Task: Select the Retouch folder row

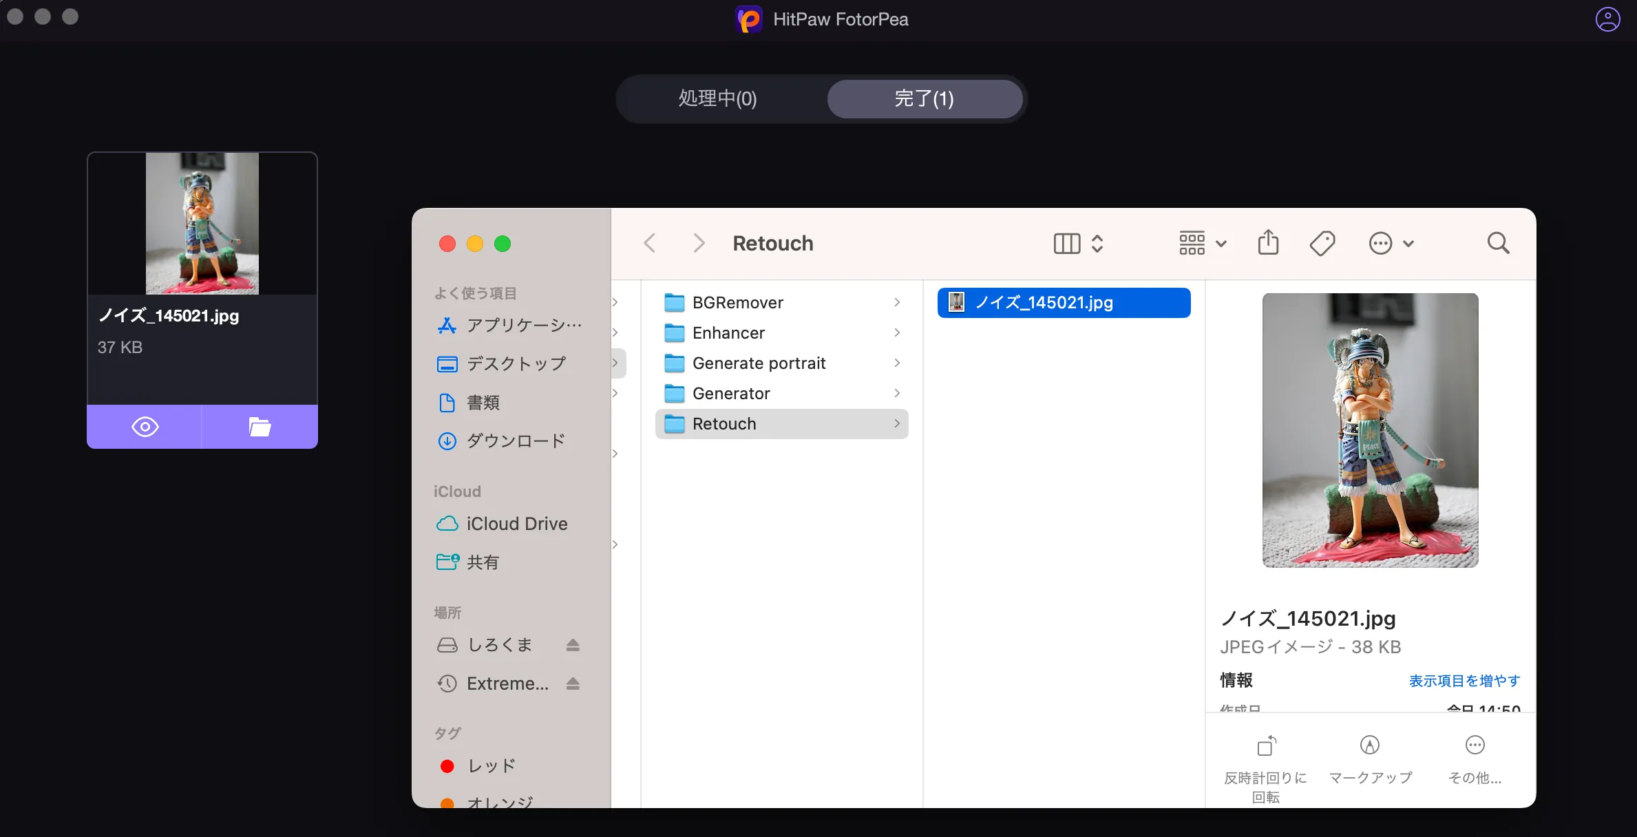Action: coord(782,424)
